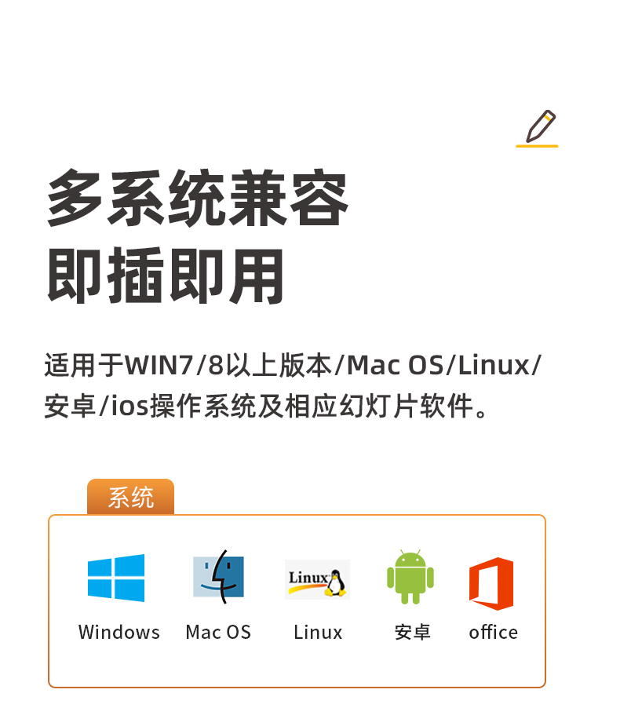This screenshot has height=715, width=620.
Task: Click the office text label
Action: pyautogui.click(x=494, y=633)
